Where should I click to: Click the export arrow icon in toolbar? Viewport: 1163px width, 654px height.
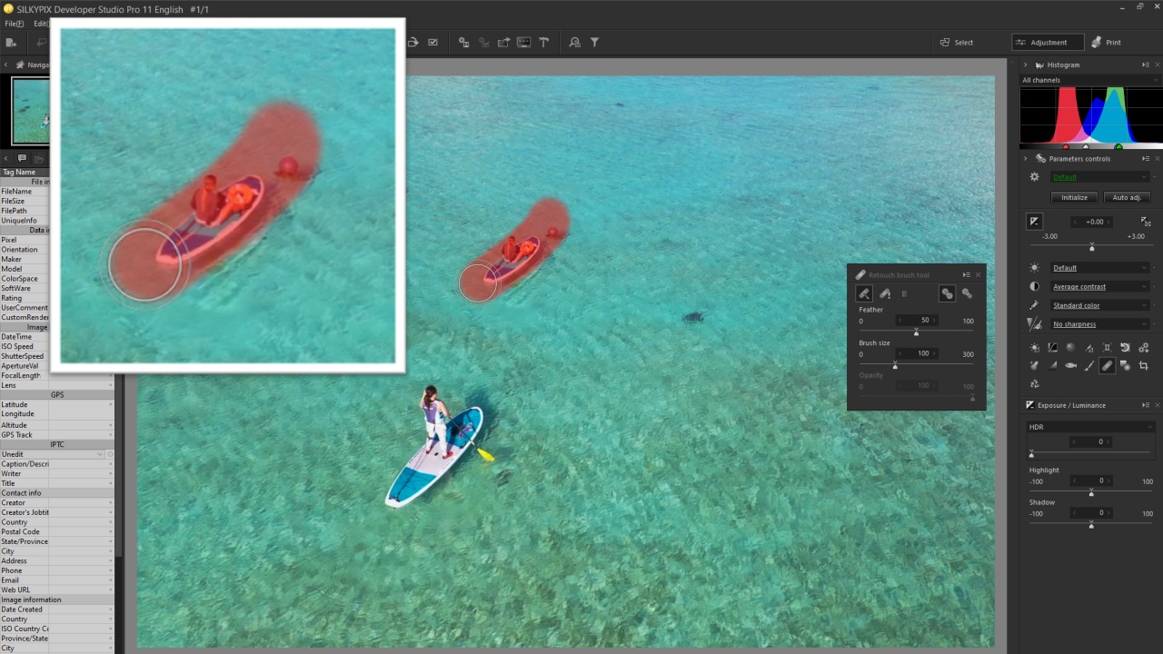tap(504, 42)
